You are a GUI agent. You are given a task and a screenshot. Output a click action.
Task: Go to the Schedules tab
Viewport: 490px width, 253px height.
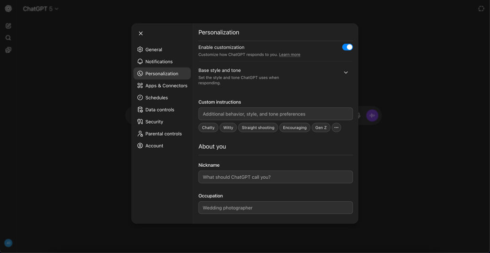162,97
